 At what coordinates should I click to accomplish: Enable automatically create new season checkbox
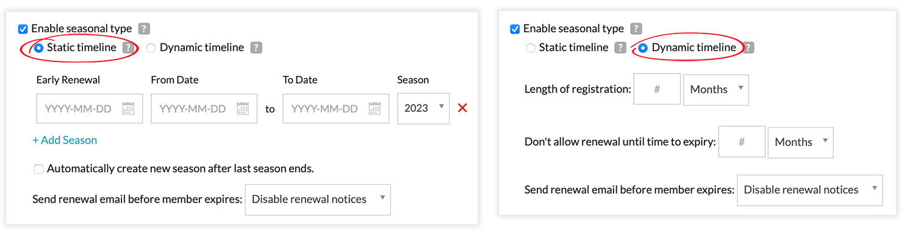point(38,169)
